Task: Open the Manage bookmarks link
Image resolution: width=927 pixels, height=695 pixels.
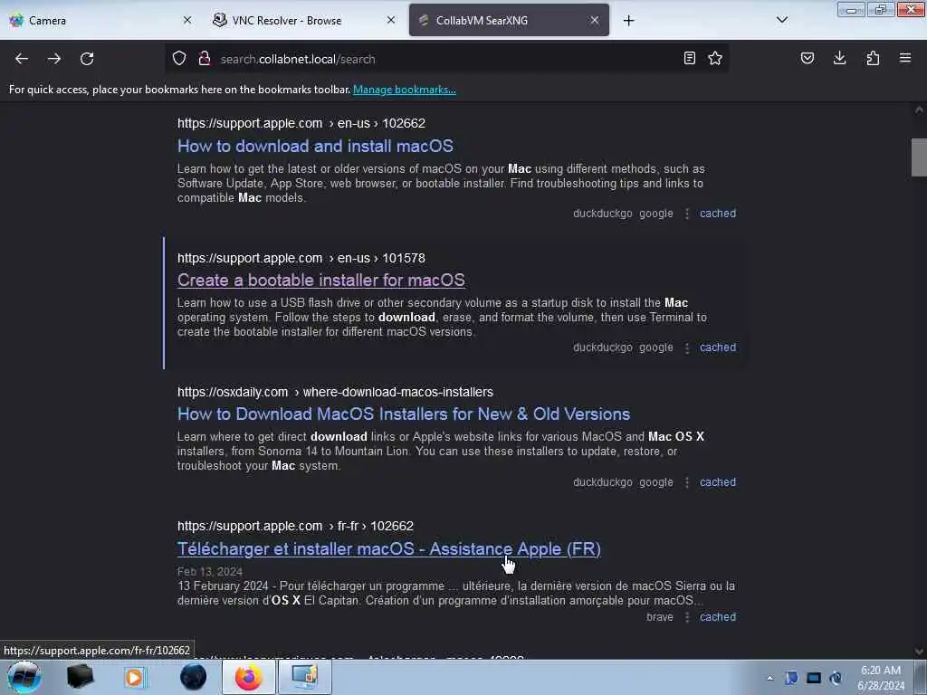Action: (405, 90)
